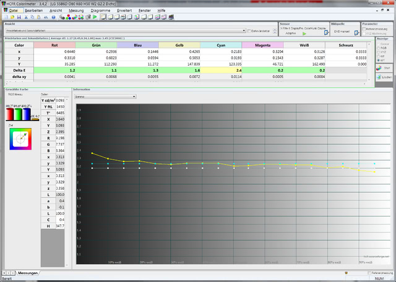Click the color table scrollbar down arrow
This screenshot has width=396, height=282.
click(369, 79)
